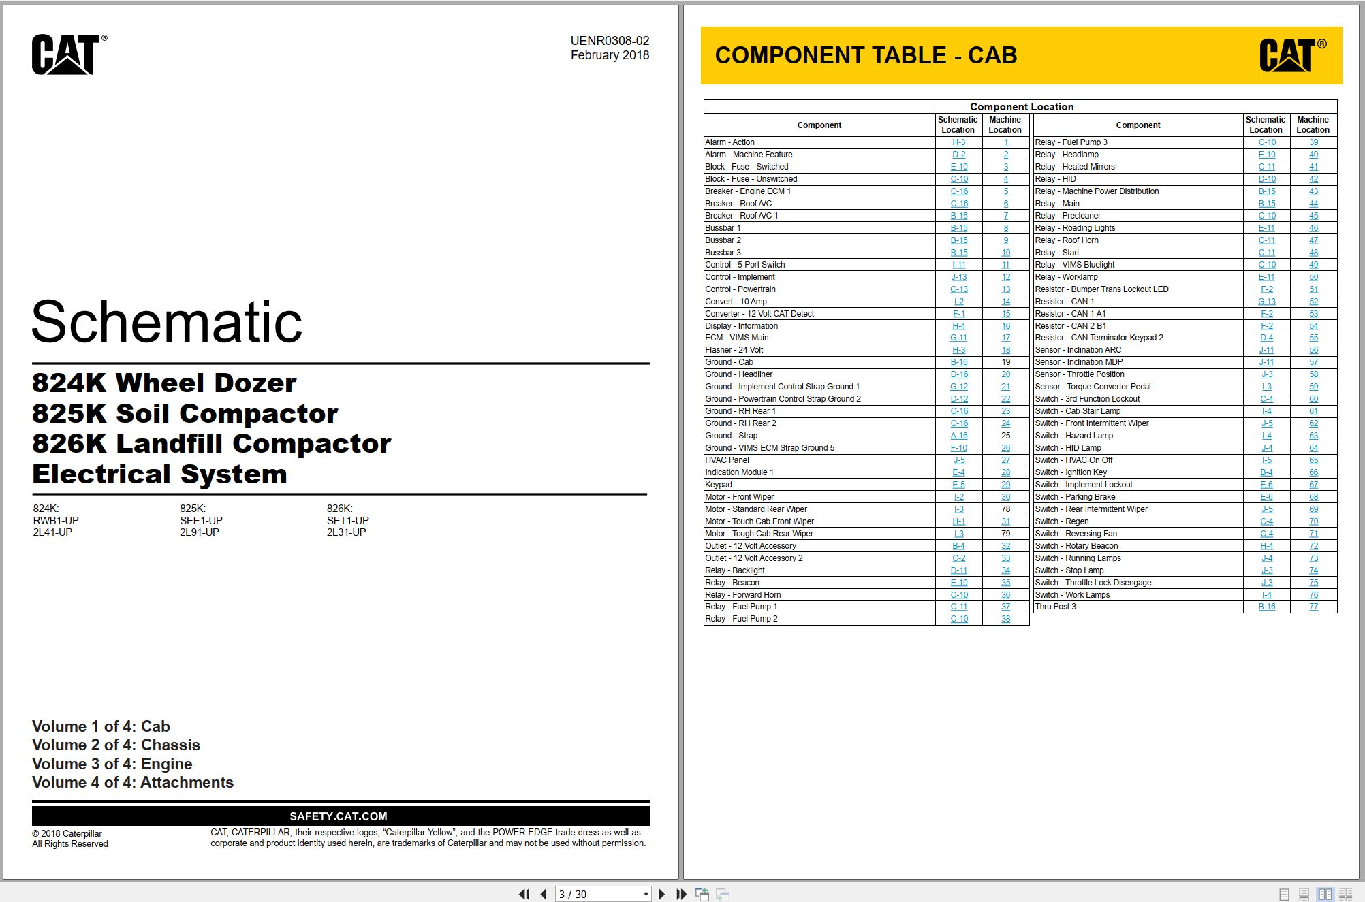Image resolution: width=1365 pixels, height=902 pixels.
Task: Open machine location 61 for Switch - Cab Stair Lamp
Action: point(1314,411)
